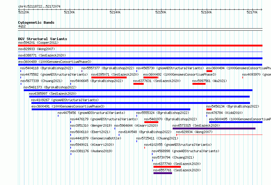Click nsv5725411 (Chuang2021) label
The image size is (271, 185).
(157, 138)
